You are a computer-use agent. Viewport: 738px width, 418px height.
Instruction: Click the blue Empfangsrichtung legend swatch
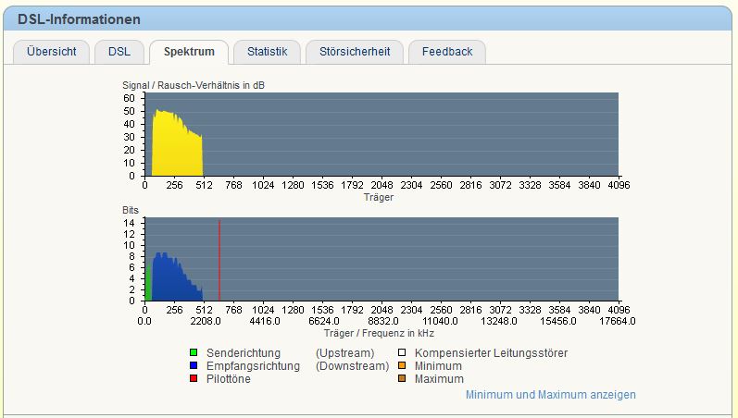point(194,366)
